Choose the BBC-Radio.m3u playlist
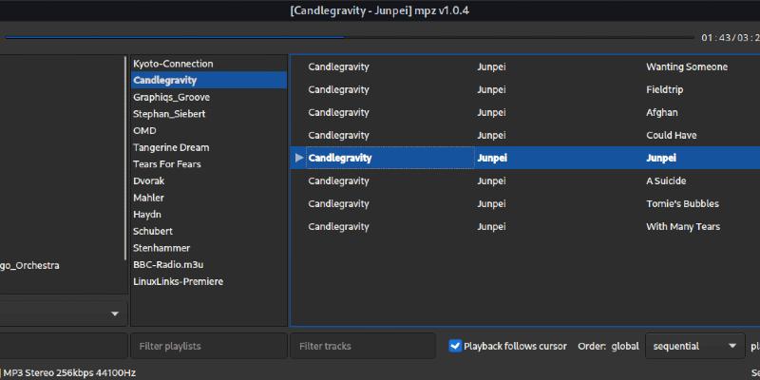Image resolution: width=760 pixels, height=380 pixels. coord(168,265)
